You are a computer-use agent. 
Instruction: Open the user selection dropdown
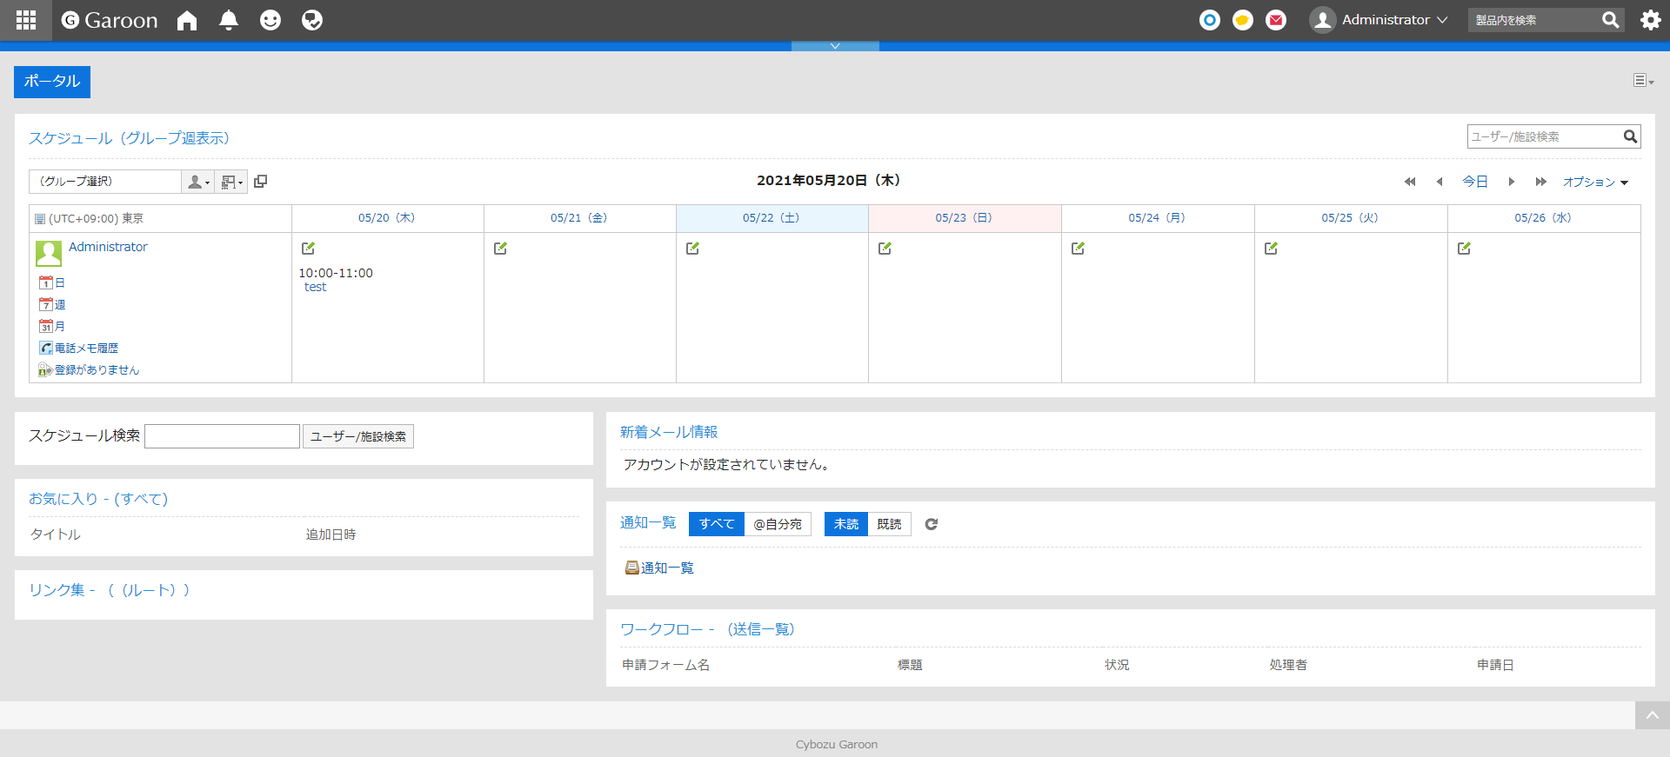[198, 181]
